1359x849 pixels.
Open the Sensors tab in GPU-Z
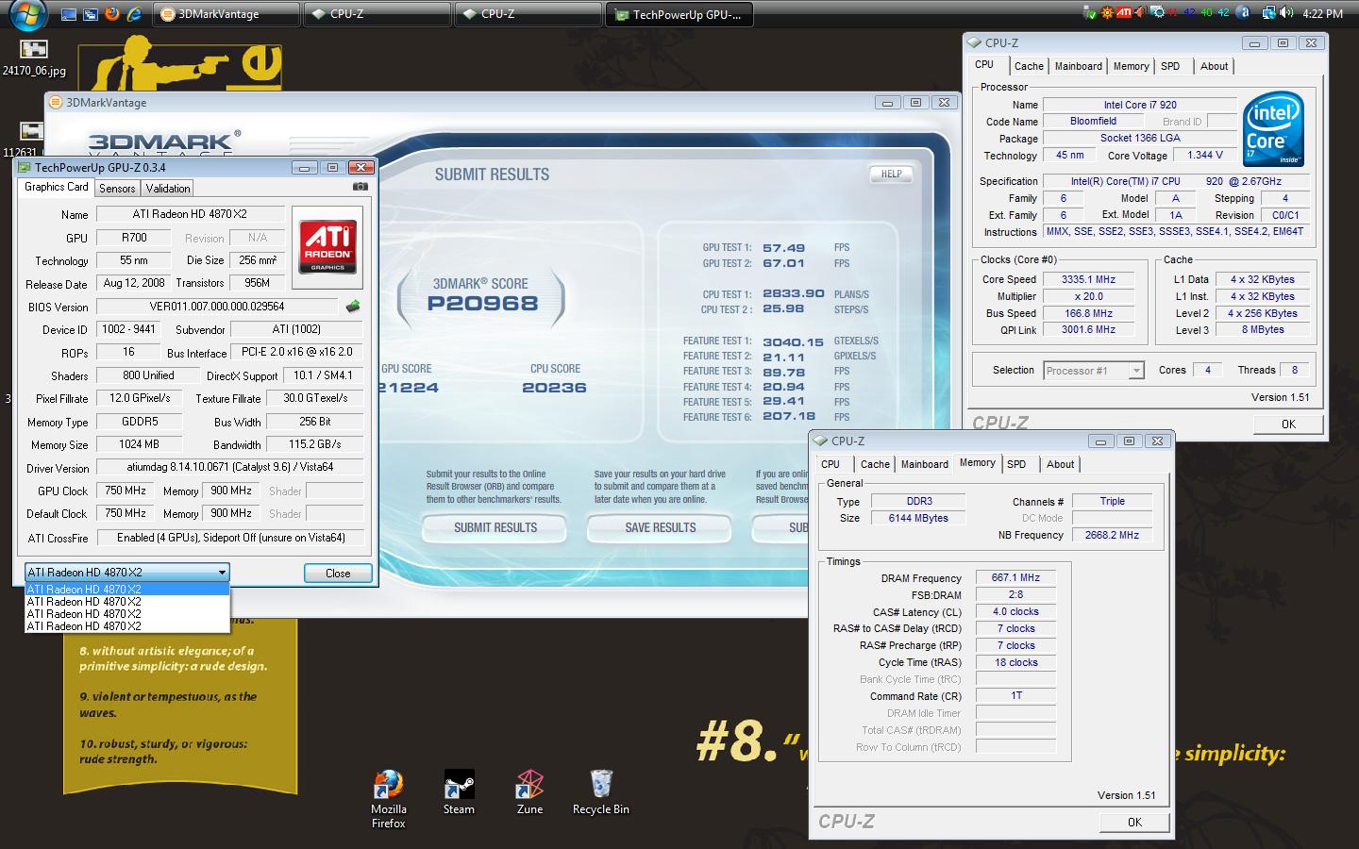(117, 189)
